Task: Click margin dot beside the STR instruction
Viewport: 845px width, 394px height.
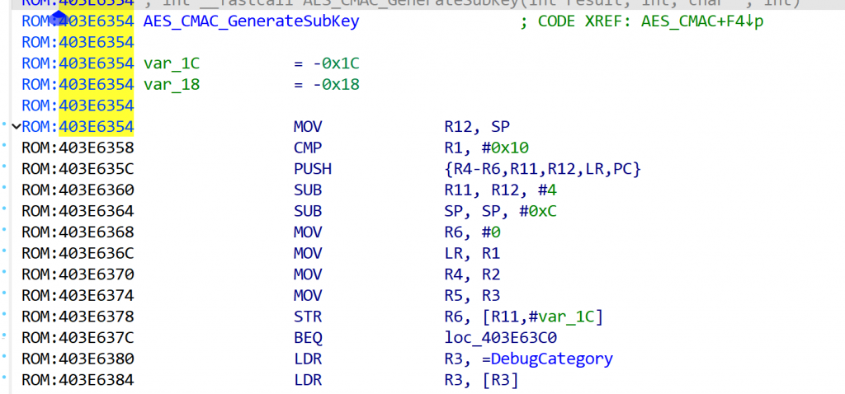Action: [x=5, y=317]
